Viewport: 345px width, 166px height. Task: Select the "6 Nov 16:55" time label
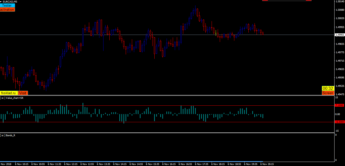(x=185, y=164)
